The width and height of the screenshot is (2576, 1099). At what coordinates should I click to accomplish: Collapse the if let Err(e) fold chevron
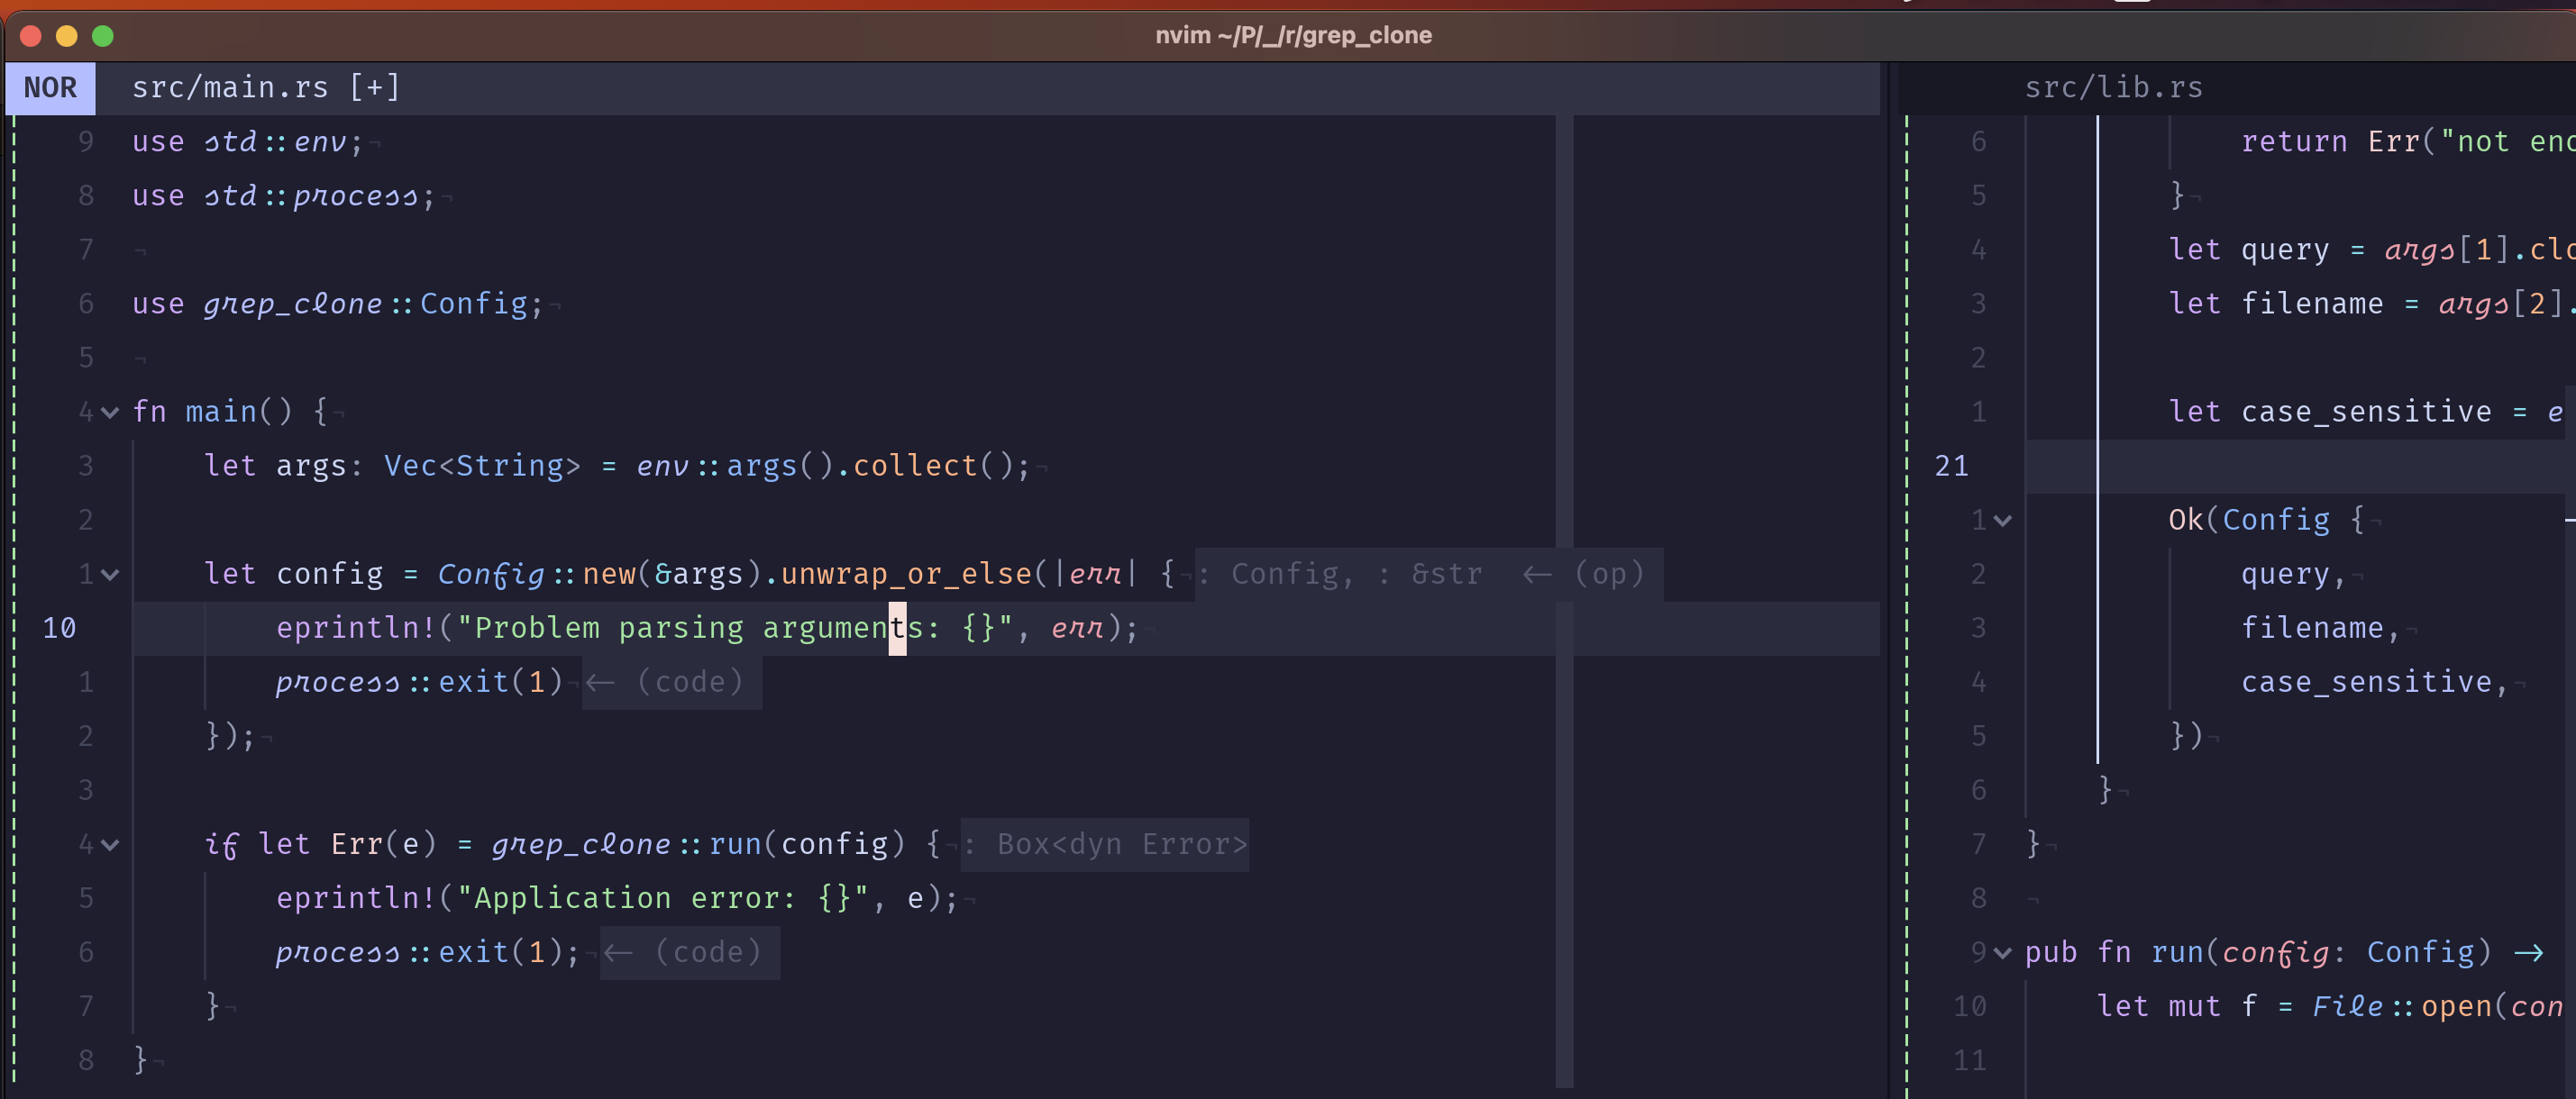point(110,845)
